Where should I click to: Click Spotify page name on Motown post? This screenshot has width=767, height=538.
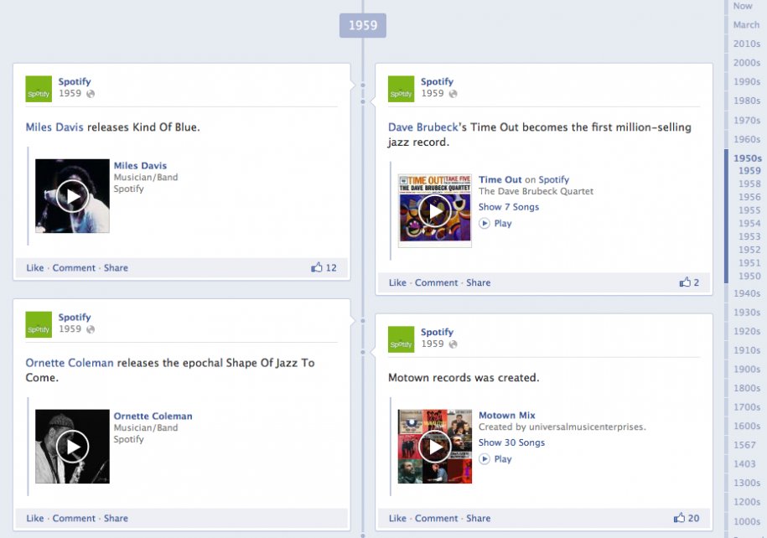[437, 332]
